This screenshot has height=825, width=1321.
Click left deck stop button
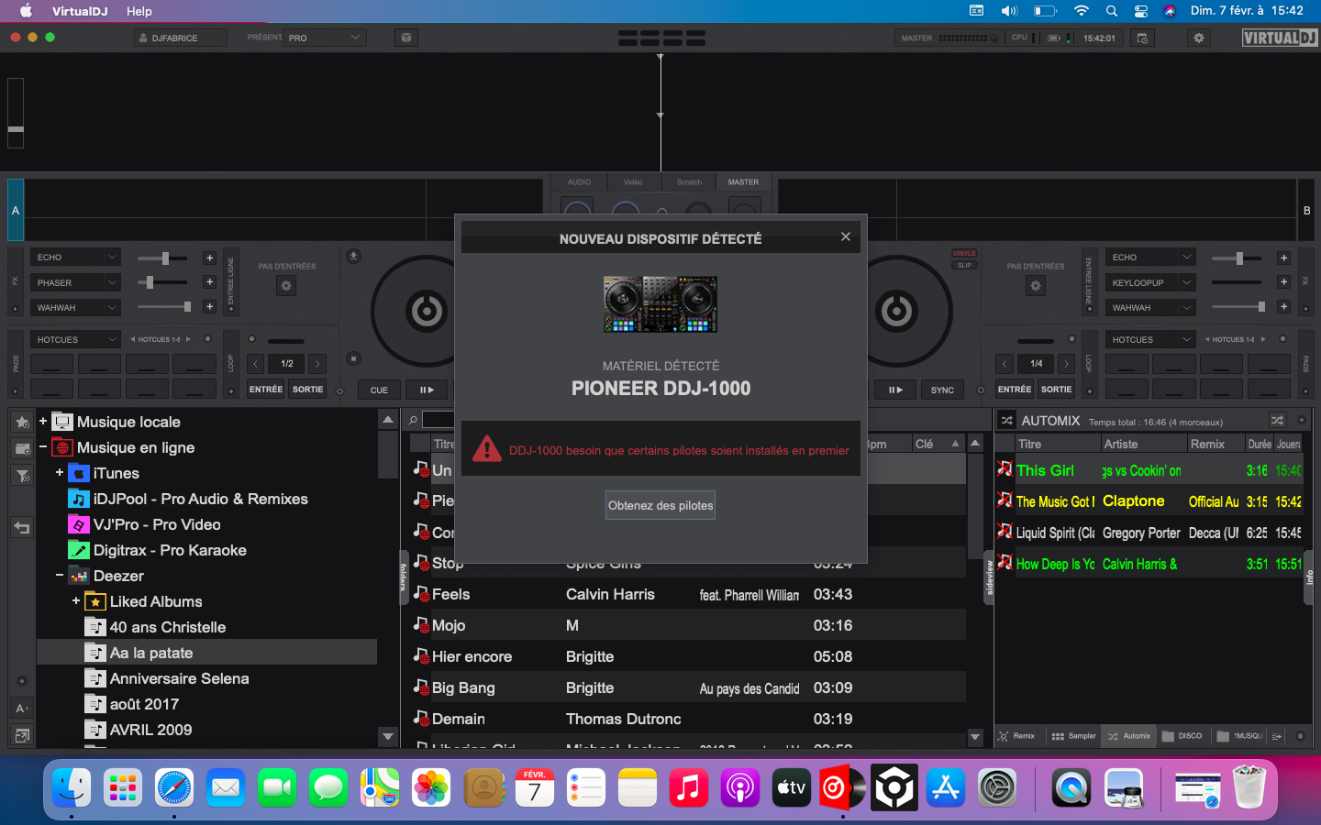(353, 358)
